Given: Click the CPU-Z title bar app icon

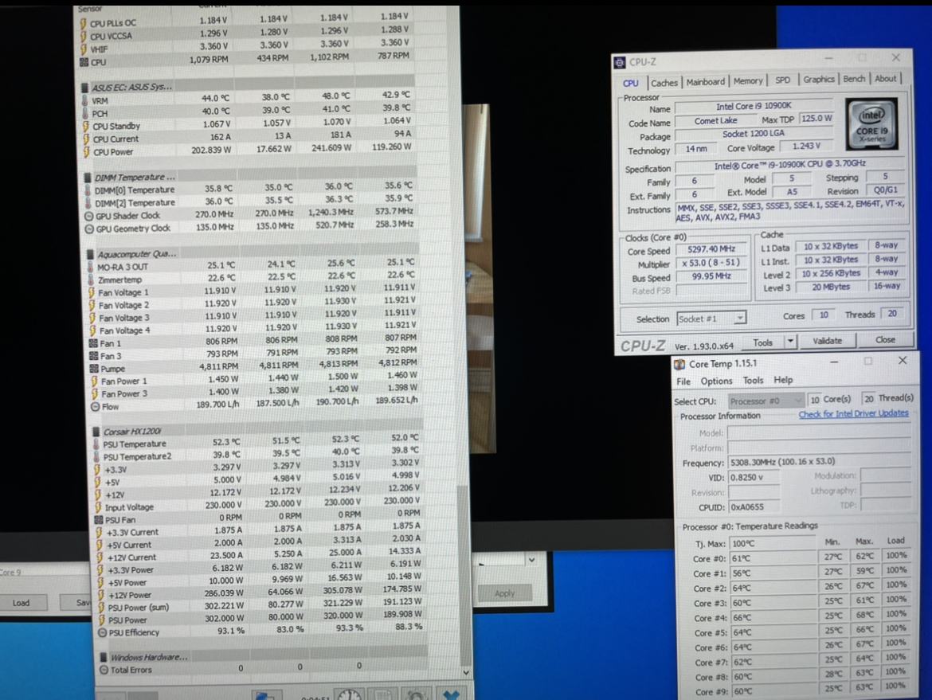Looking at the screenshot, I should pyautogui.click(x=621, y=62).
